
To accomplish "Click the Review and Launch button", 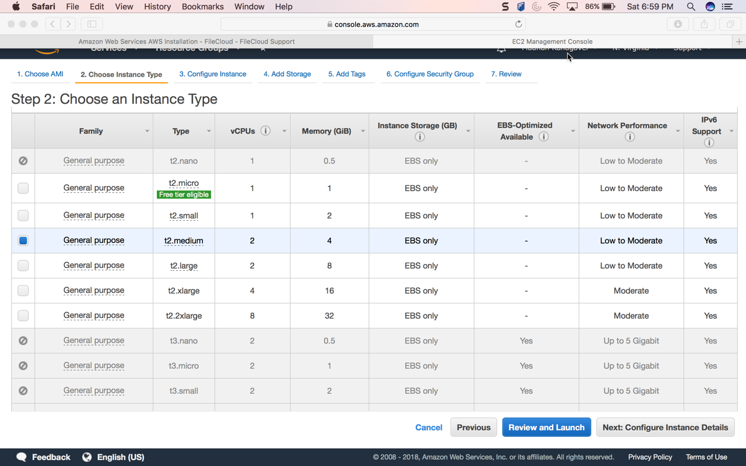I will point(546,428).
